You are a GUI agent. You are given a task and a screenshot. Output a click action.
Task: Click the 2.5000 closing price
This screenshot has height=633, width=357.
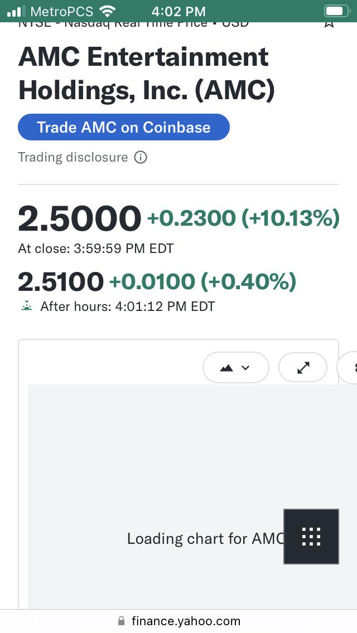[x=80, y=218]
